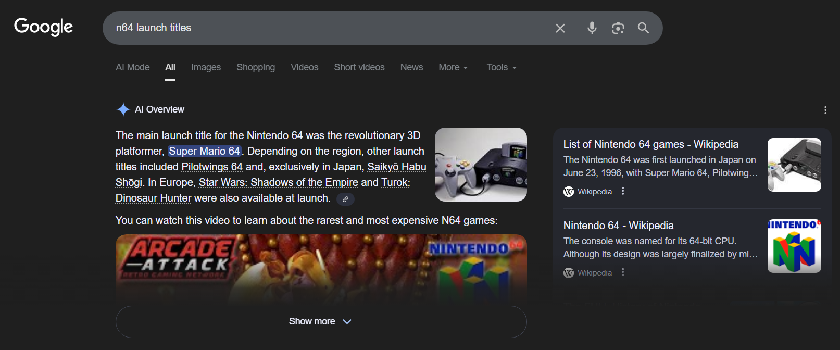
Task: Click the magnifying glass search button
Action: tap(643, 28)
